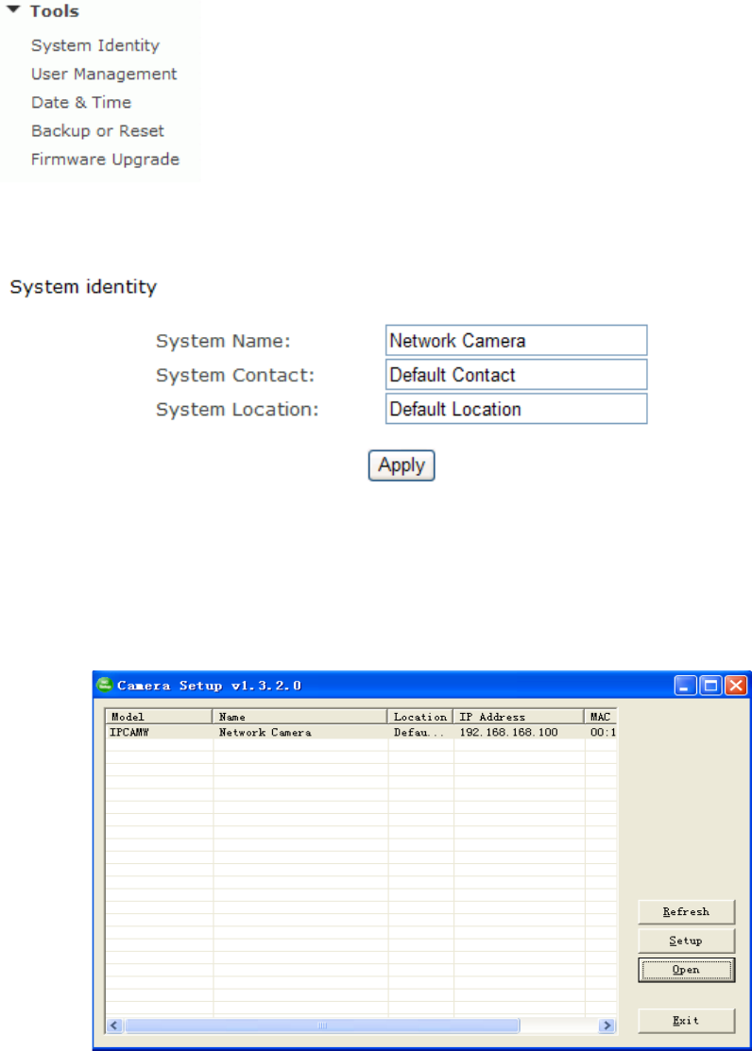This screenshot has height=1051, width=752.
Task: Click the System Name input field
Action: pos(516,341)
